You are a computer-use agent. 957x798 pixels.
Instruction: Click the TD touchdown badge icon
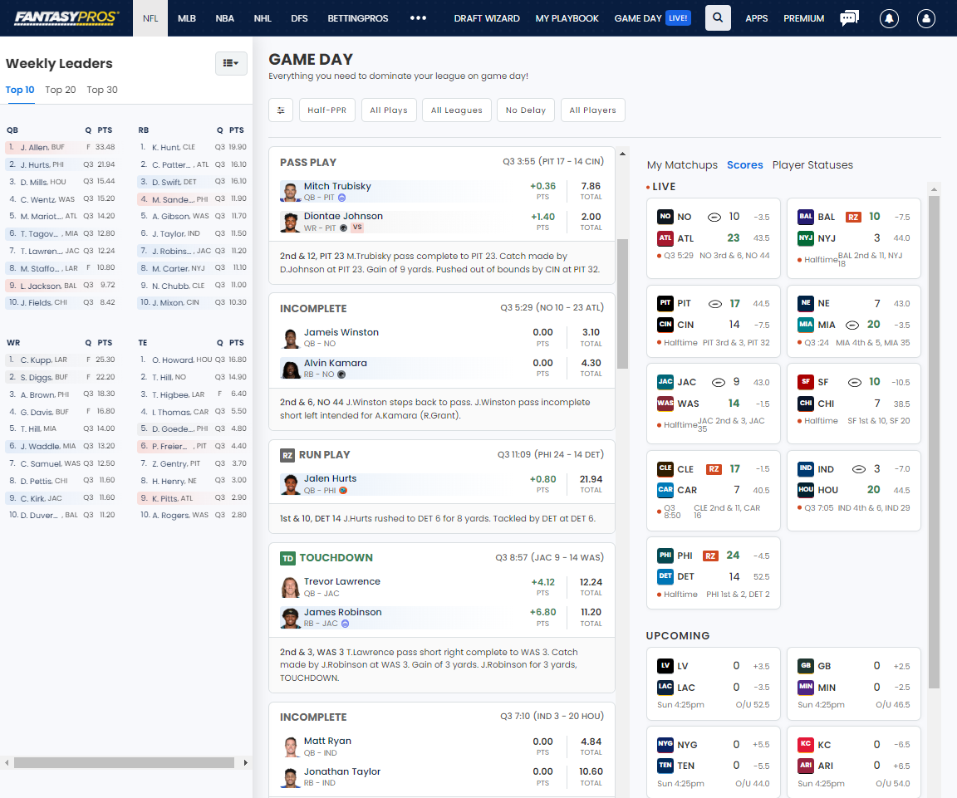[x=287, y=558]
